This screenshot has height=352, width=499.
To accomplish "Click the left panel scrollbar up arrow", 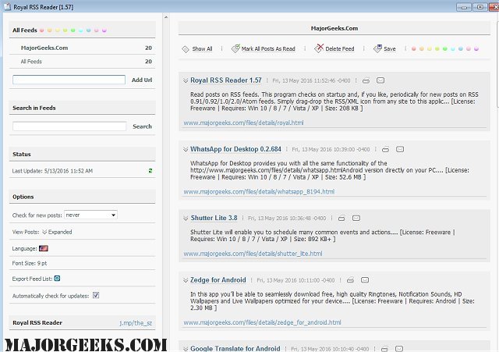I will (166, 17).
